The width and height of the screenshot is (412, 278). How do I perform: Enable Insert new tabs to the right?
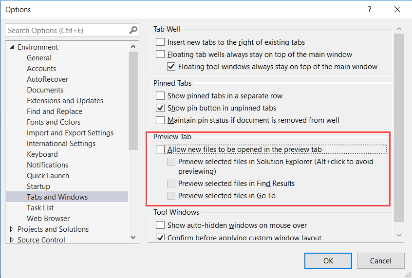pyautogui.click(x=160, y=42)
